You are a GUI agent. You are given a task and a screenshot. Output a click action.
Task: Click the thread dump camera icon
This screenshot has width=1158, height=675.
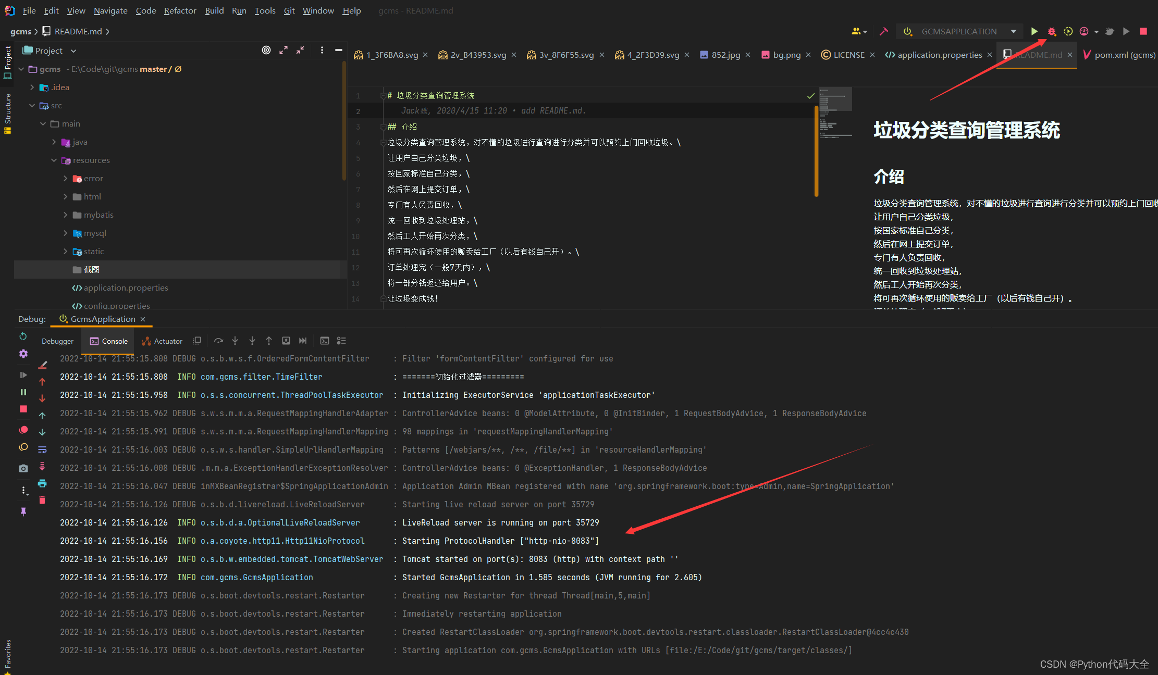click(x=23, y=468)
